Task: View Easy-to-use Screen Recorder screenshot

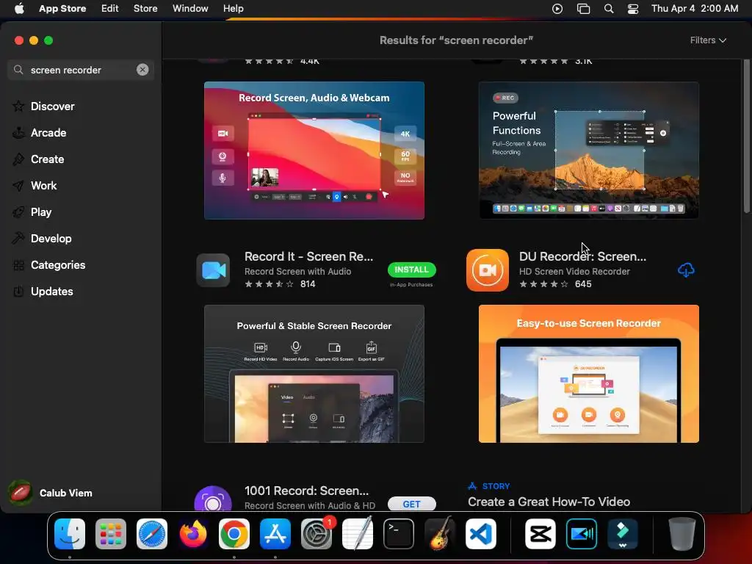Action: pos(588,374)
